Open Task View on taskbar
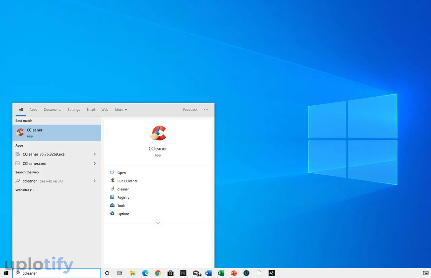The height and width of the screenshot is (278, 431). 120,273
